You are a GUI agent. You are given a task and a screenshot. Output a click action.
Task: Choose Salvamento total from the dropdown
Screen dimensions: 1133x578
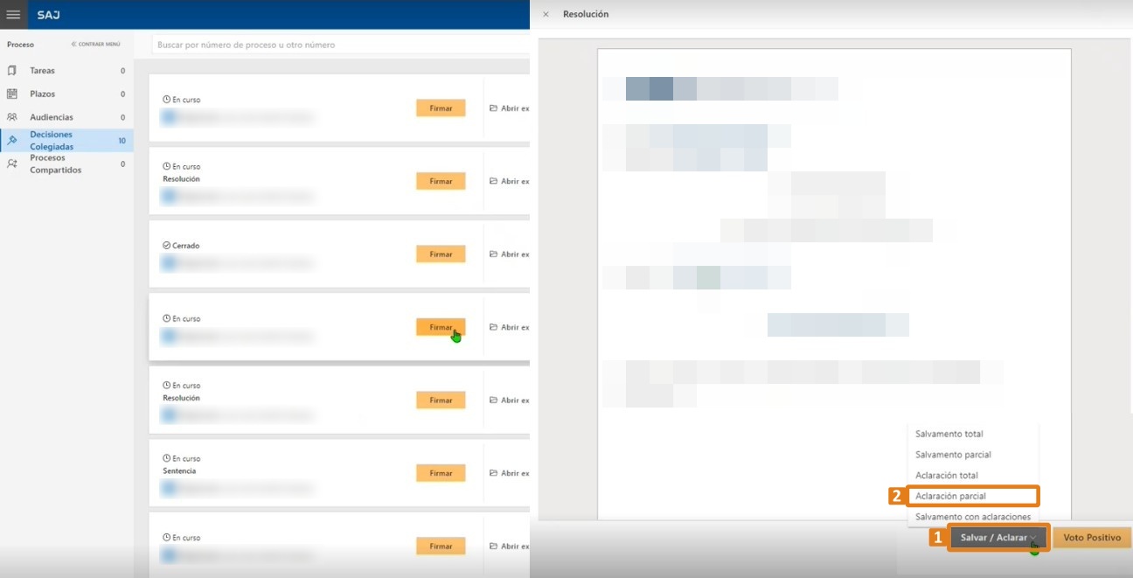[x=949, y=434]
